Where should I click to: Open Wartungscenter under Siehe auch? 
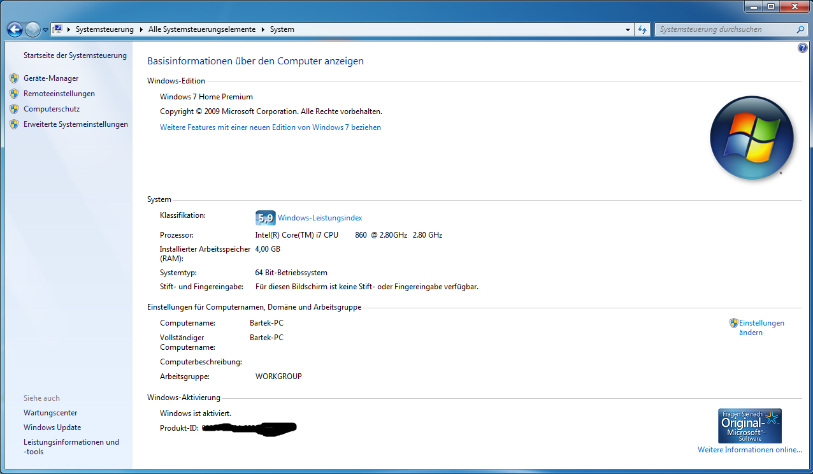(x=50, y=413)
